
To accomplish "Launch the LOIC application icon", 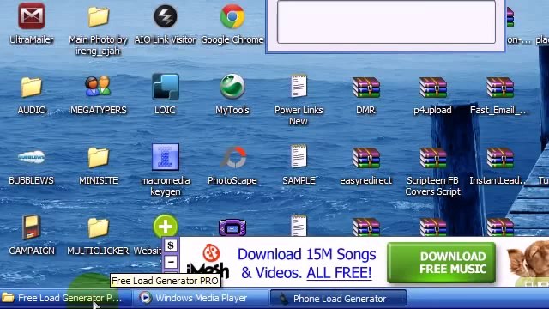I will (166, 87).
